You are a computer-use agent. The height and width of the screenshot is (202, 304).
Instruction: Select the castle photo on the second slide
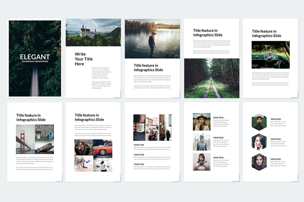click(93, 33)
